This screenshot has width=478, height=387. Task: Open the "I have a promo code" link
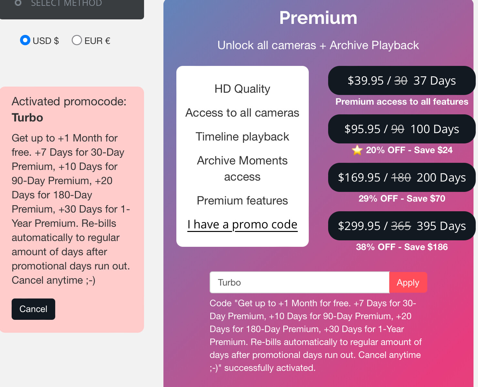[242, 225]
